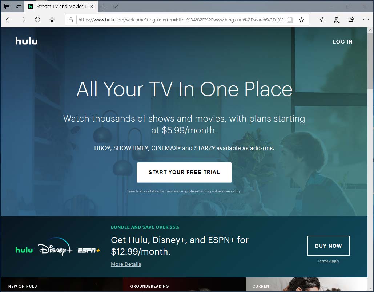374x292 pixels.
Task: Click the HBO, SHOWTIME add-ons text line
Action: [184, 148]
